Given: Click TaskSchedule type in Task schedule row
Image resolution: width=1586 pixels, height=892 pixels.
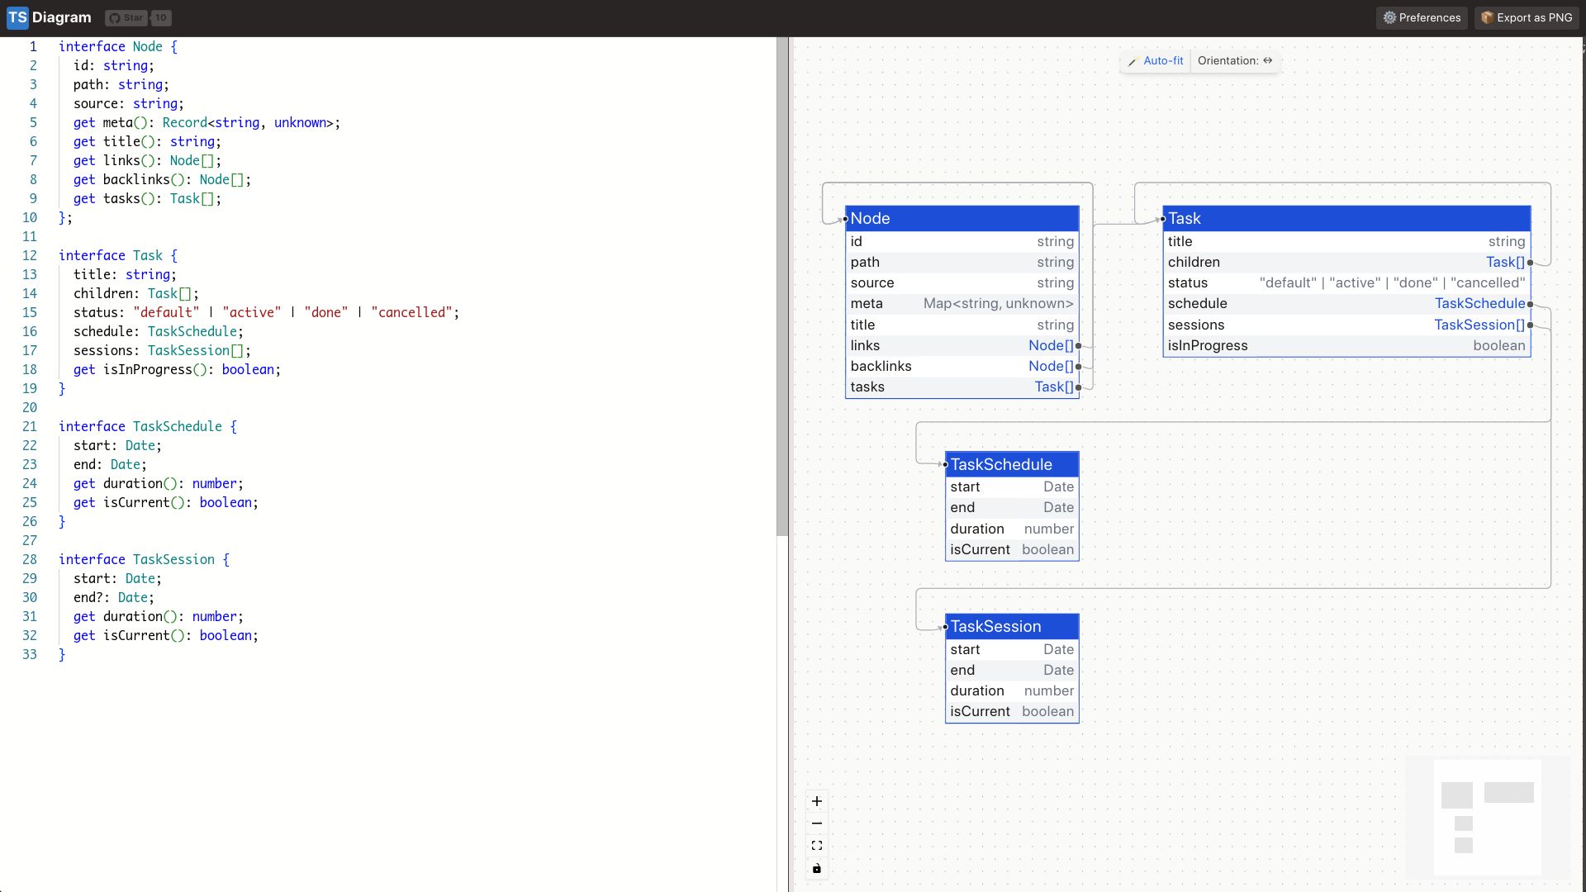Looking at the screenshot, I should (x=1479, y=303).
